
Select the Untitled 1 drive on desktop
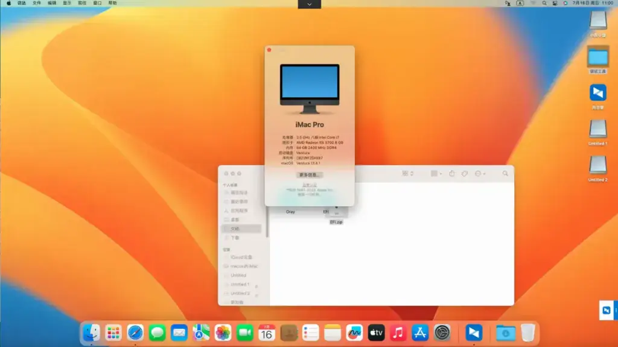click(598, 133)
